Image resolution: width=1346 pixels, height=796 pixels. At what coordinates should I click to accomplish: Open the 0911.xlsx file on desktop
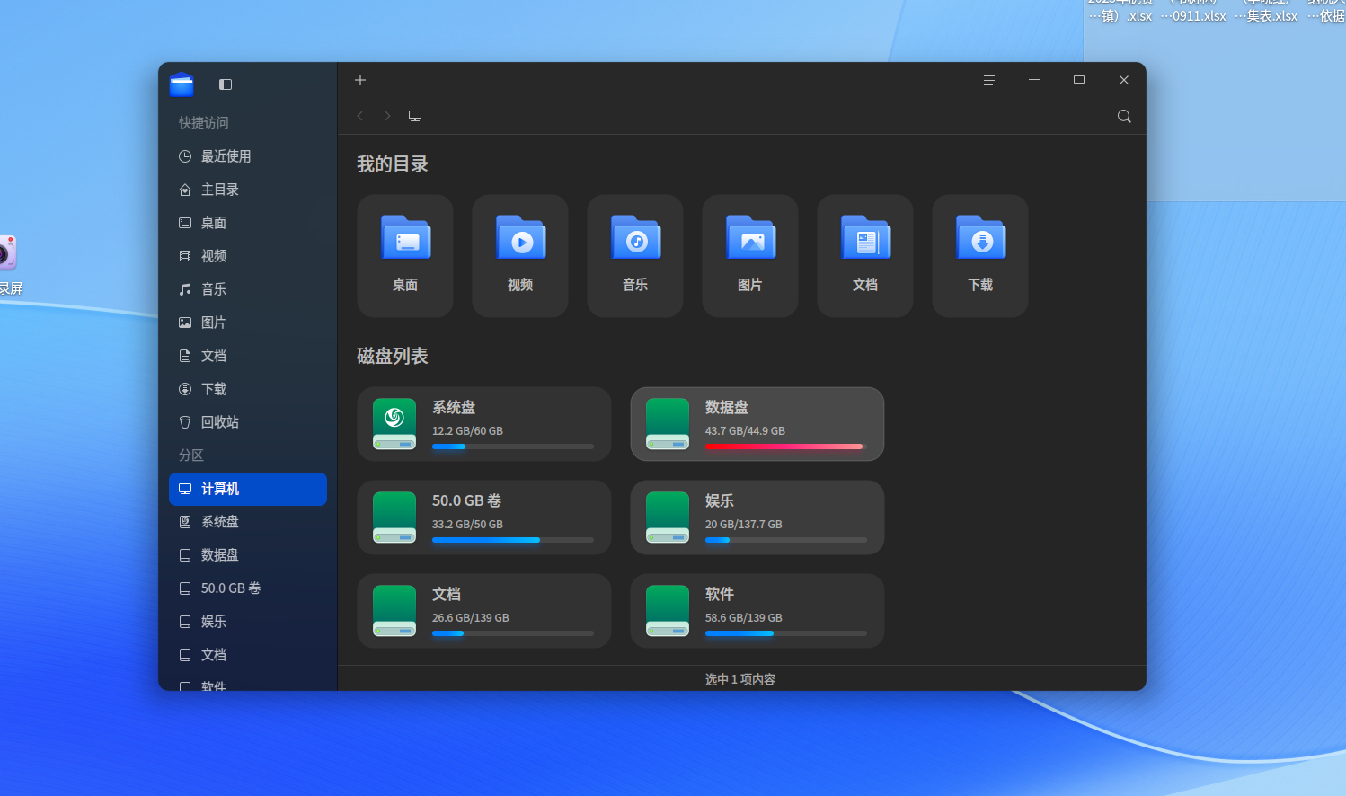pos(1193,12)
